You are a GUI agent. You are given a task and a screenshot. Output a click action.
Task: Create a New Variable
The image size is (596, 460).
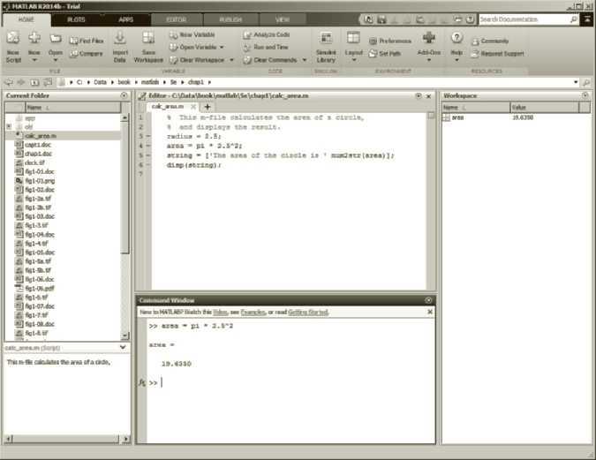[192, 34]
